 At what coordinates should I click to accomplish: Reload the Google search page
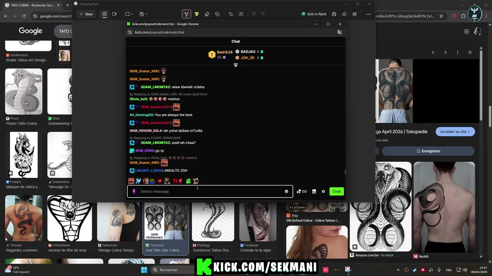point(24,16)
